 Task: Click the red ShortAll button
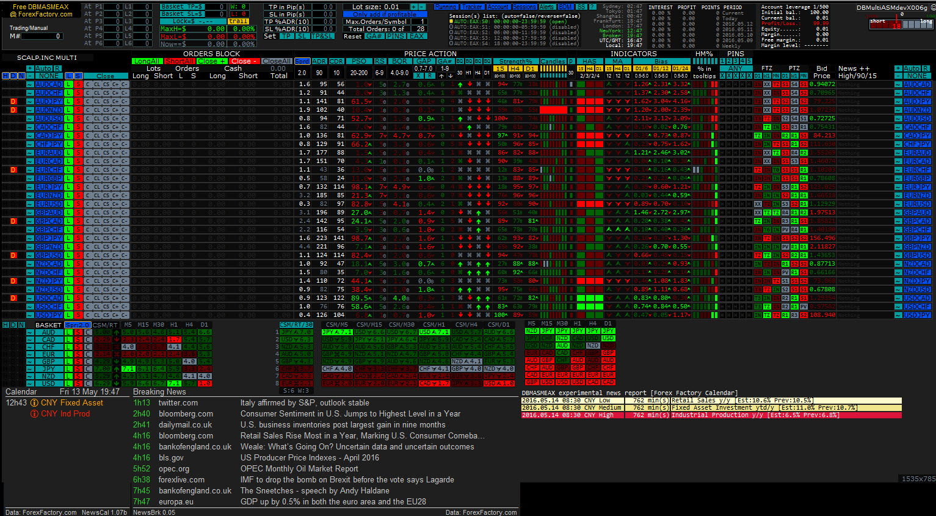pyautogui.click(x=179, y=61)
